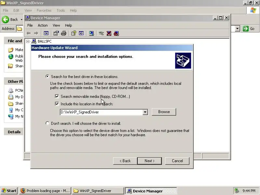Open Explorer File menu

[6, 10]
